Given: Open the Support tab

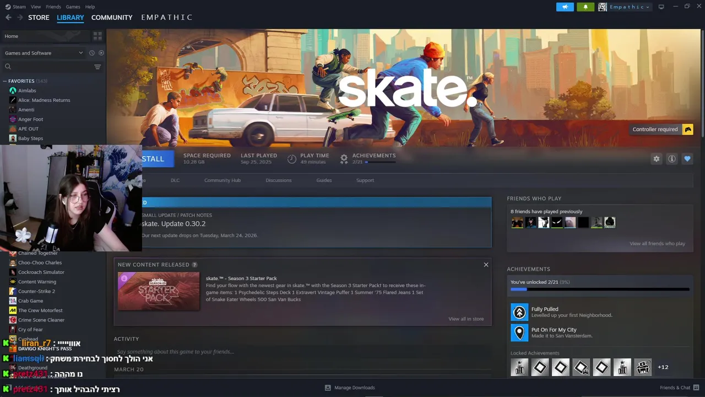Looking at the screenshot, I should click(365, 180).
